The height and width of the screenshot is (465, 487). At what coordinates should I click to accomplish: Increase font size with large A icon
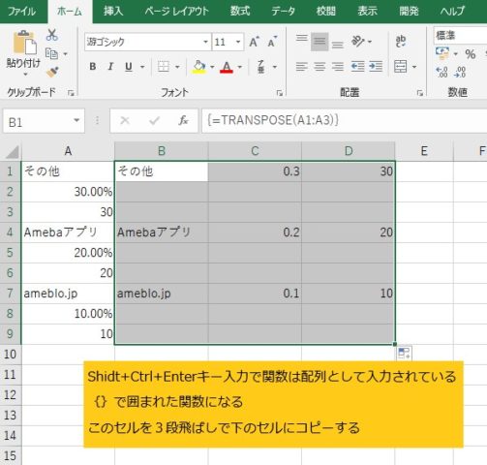(x=254, y=42)
